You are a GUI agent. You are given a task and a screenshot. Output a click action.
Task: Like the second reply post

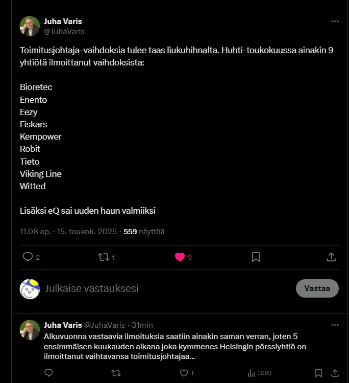click(184, 373)
